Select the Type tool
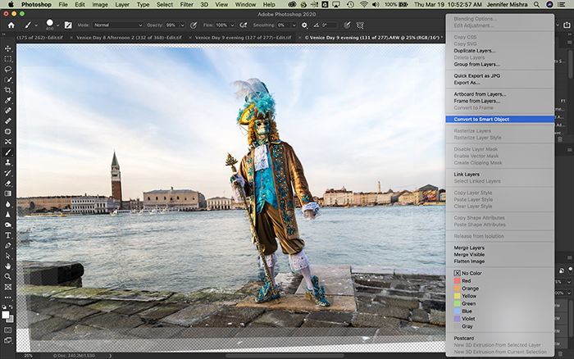 click(x=7, y=235)
